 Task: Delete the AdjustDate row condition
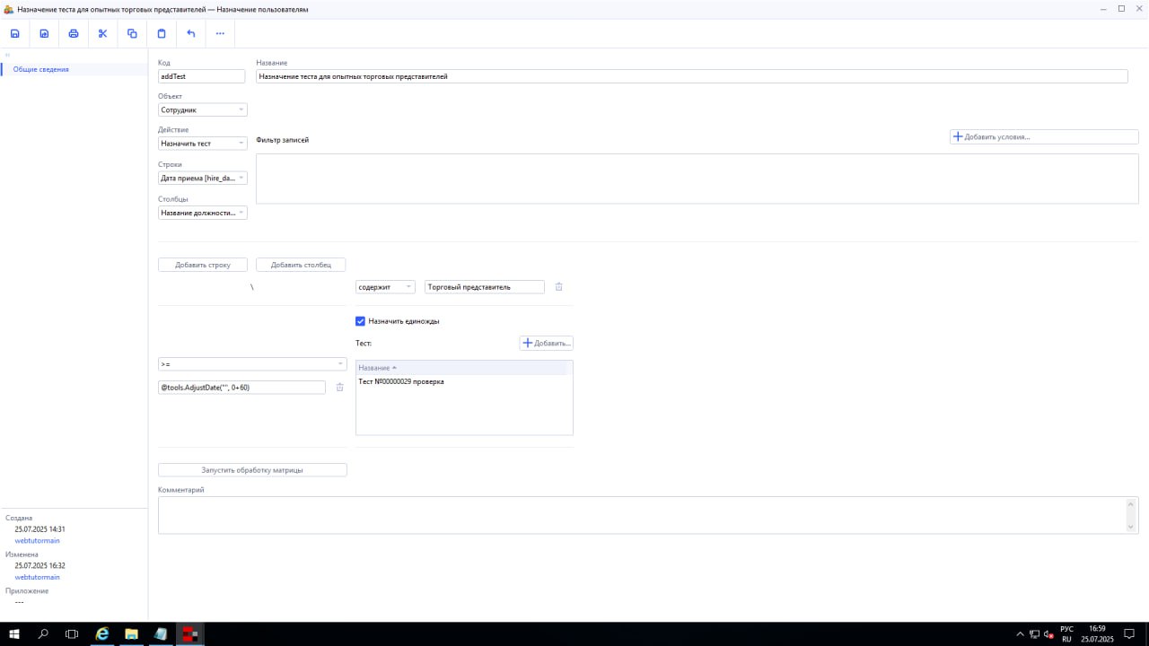pos(339,388)
